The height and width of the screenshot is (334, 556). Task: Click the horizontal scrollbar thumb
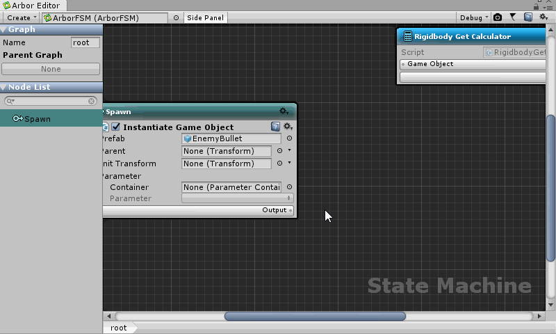coord(314,316)
